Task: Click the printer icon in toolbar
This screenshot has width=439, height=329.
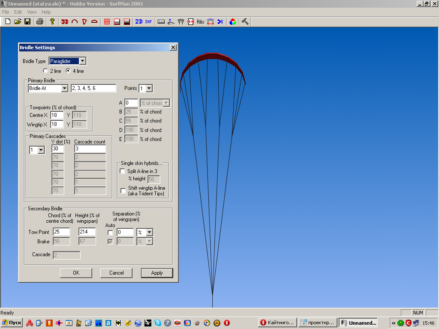Action: [39, 21]
